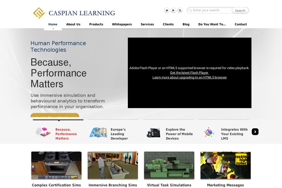Open the Clients menu
This screenshot has width=282, height=188.
pyautogui.click(x=168, y=24)
